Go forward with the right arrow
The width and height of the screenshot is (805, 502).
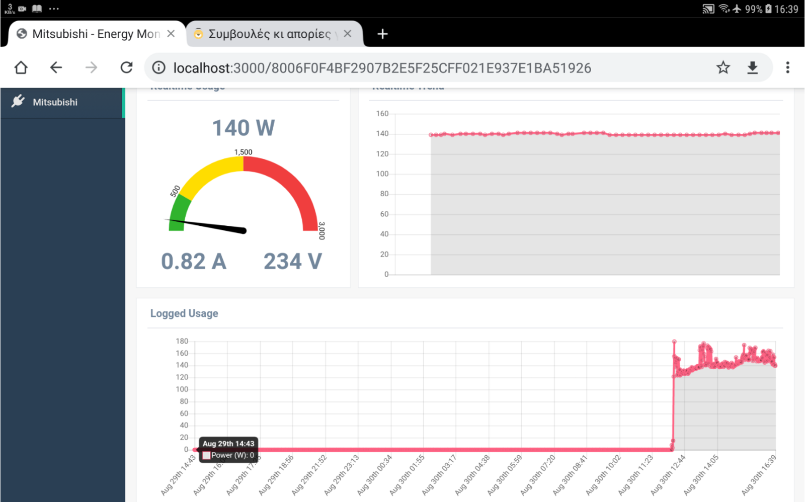click(91, 67)
